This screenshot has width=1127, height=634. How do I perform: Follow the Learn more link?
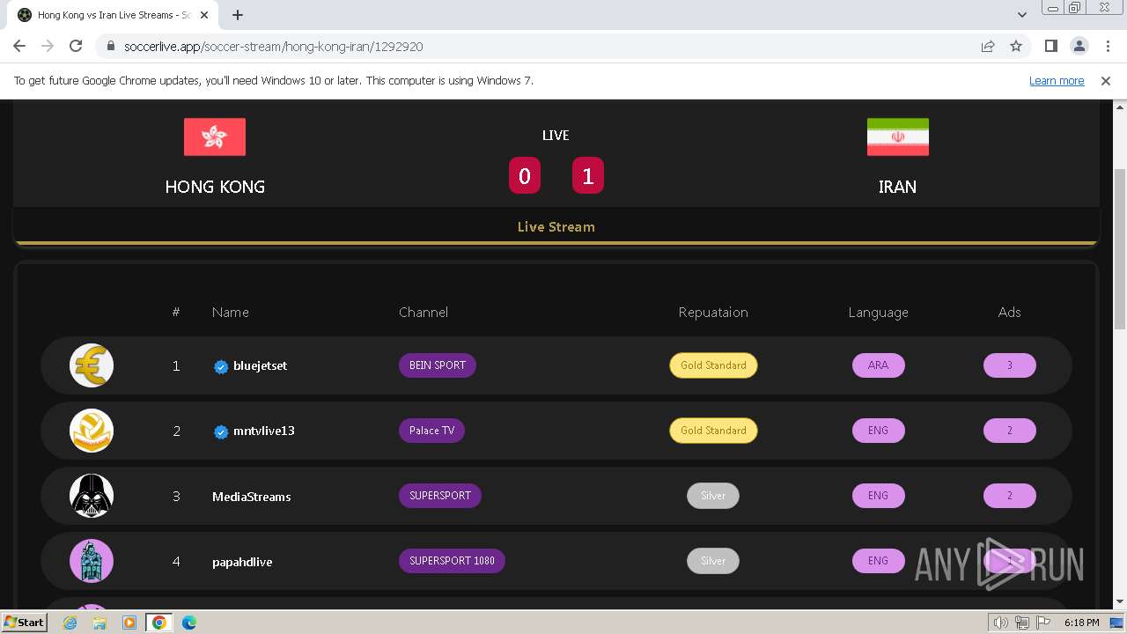(x=1057, y=80)
